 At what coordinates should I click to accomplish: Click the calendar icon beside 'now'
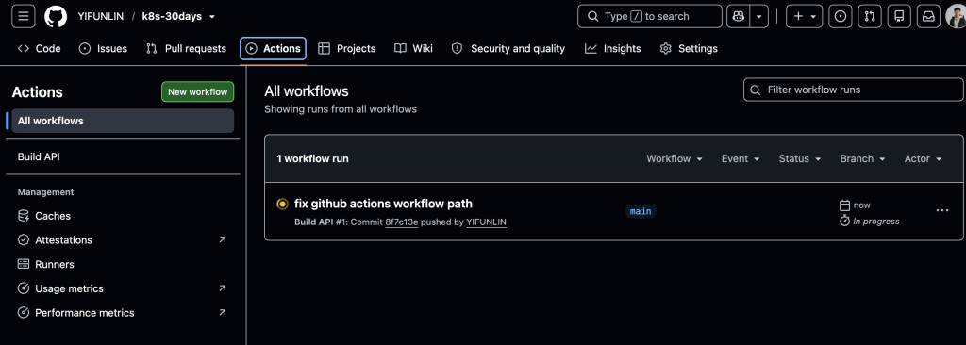[x=844, y=205]
